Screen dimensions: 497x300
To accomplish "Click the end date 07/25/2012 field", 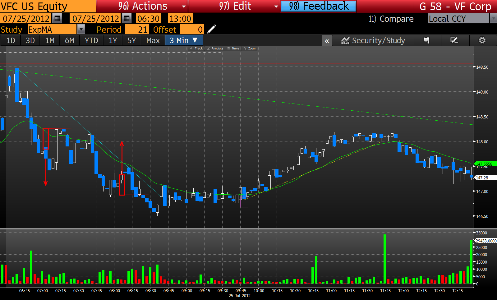I will (x=96, y=19).
